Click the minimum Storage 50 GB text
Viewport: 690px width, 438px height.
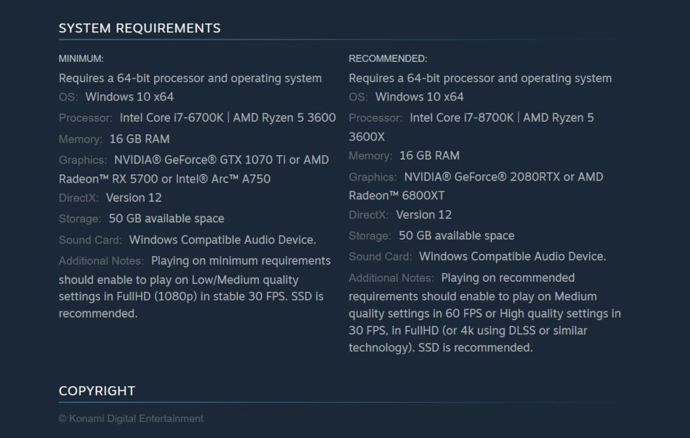[168, 218]
